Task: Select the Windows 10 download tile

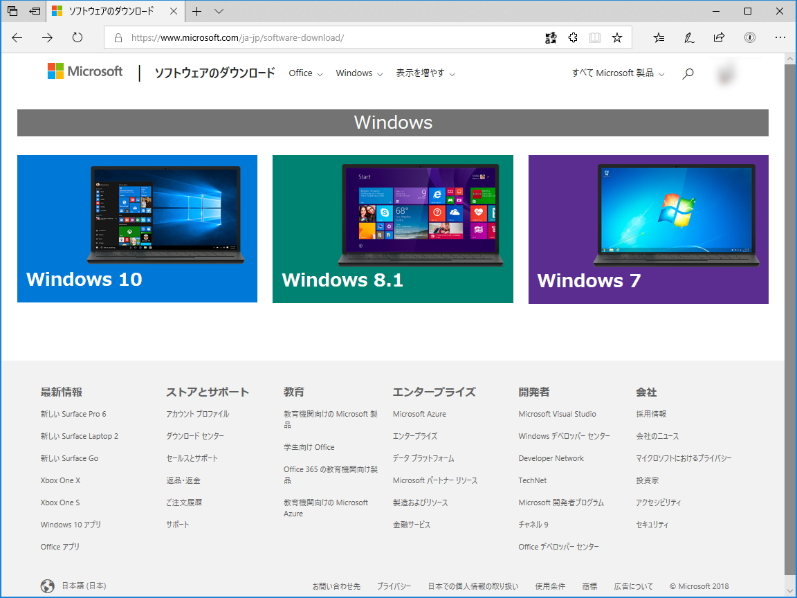Action: [137, 228]
